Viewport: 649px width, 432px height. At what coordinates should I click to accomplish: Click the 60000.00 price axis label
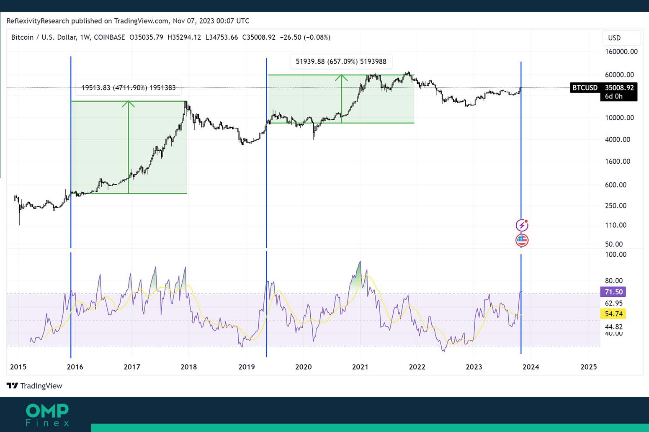tap(620, 75)
